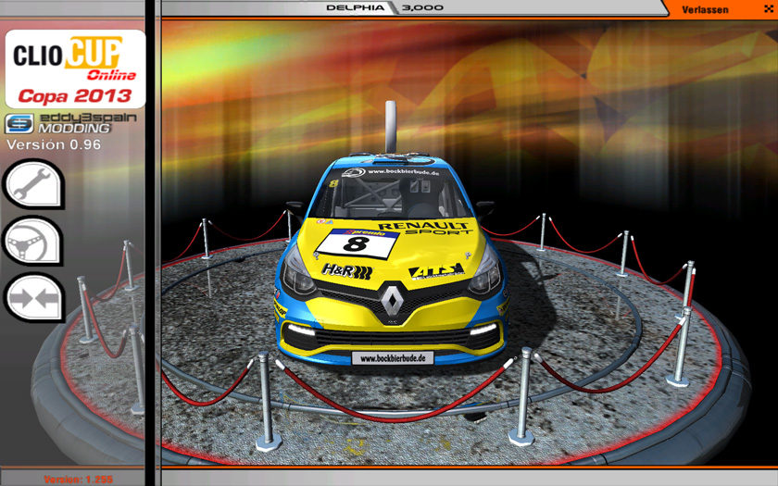Click the Copa 2013 text in logo
Image resolution: width=778 pixels, height=486 pixels.
pos(75,95)
